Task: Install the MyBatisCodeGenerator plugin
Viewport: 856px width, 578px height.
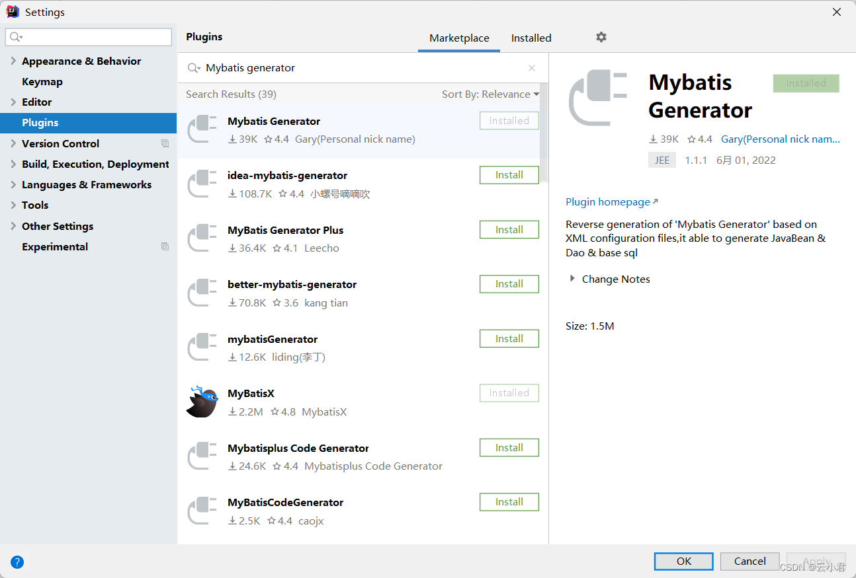Action: 509,502
